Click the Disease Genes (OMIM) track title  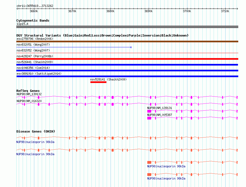click(x=36, y=131)
